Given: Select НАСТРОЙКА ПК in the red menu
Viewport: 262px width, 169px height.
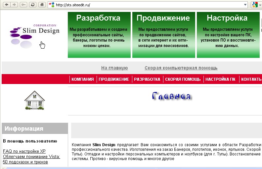Looking at the screenshot, I should pyautogui.click(x=220, y=79).
